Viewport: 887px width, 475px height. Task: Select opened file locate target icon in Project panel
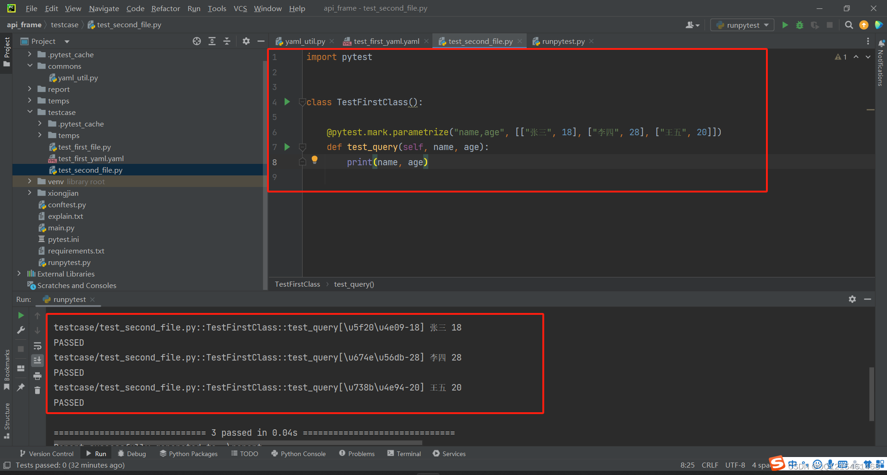click(x=197, y=41)
